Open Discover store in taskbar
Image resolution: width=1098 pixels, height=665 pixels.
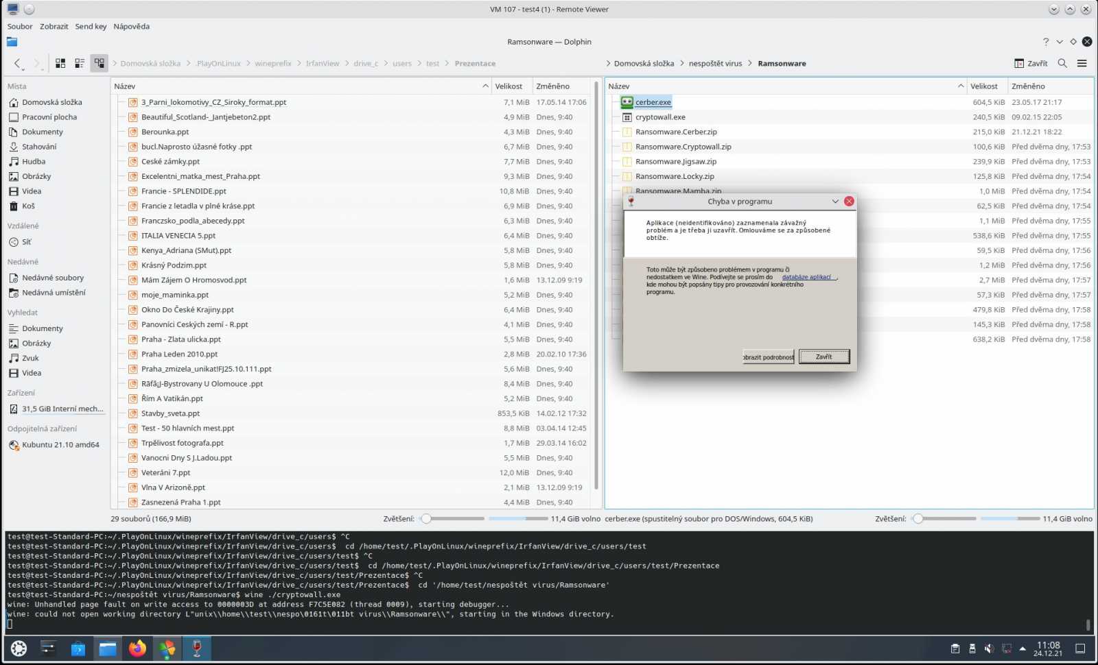(78, 649)
